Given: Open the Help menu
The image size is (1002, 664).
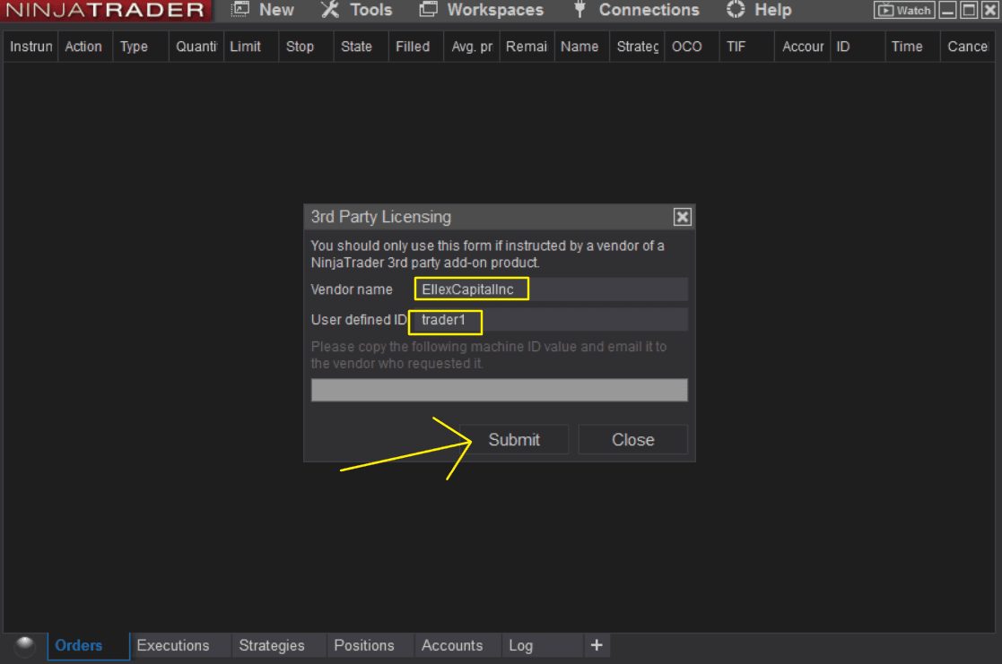Looking at the screenshot, I should tap(759, 10).
